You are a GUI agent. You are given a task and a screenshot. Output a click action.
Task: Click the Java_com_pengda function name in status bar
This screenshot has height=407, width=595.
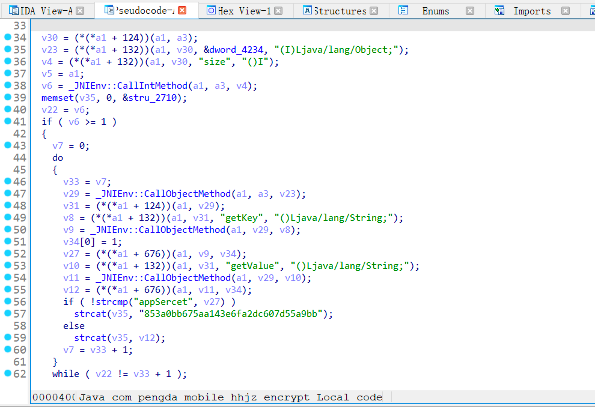click(230, 397)
